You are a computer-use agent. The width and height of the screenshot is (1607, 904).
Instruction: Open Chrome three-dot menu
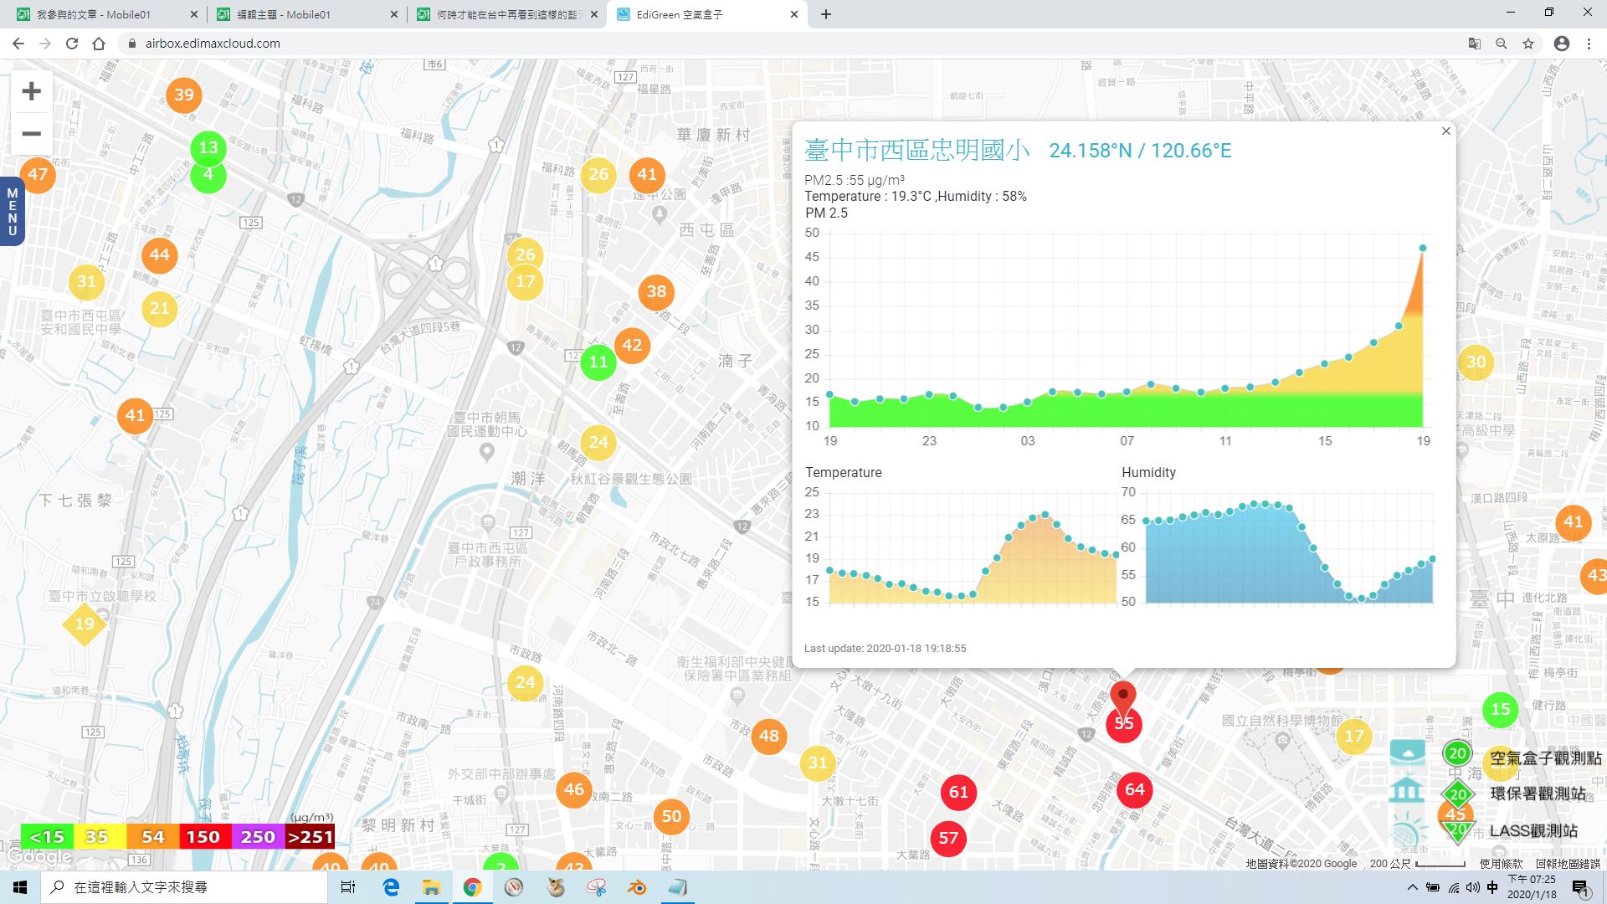1589,44
